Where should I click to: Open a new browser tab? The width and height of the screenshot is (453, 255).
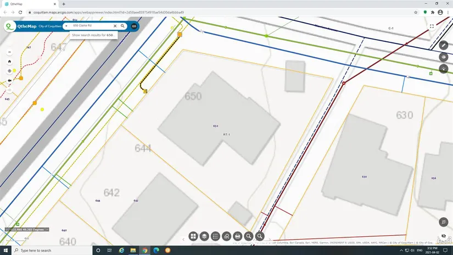[64, 4]
